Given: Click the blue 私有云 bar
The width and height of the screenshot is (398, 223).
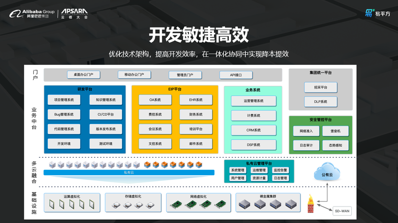Looking at the screenshot, I should pyautogui.click(x=129, y=172).
